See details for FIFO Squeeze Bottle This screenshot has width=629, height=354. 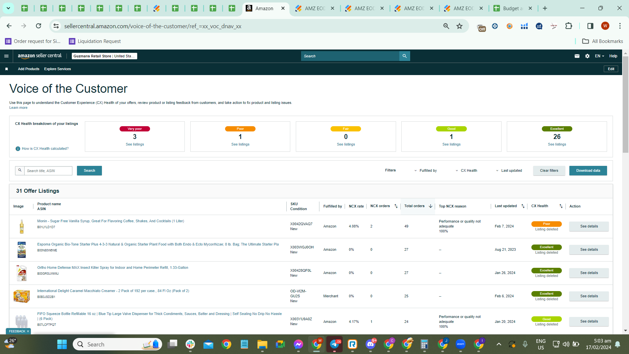[589, 321]
